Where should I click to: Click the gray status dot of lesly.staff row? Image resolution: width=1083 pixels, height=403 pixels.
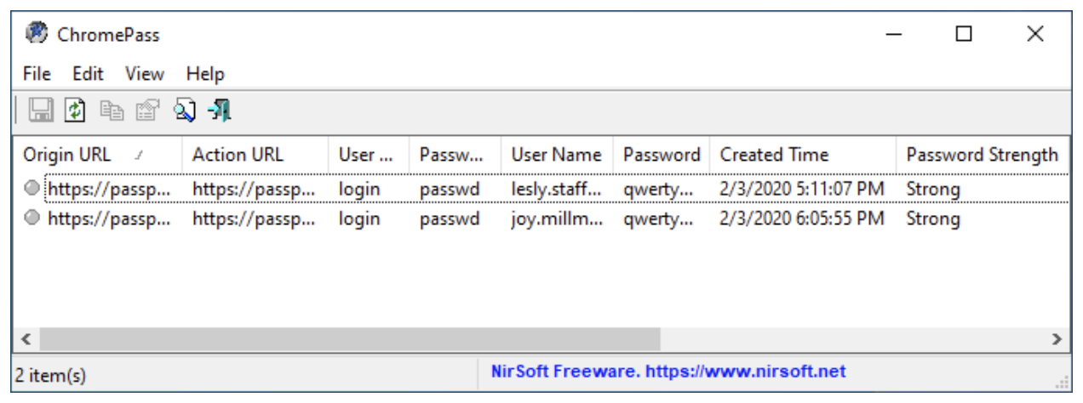(32, 188)
